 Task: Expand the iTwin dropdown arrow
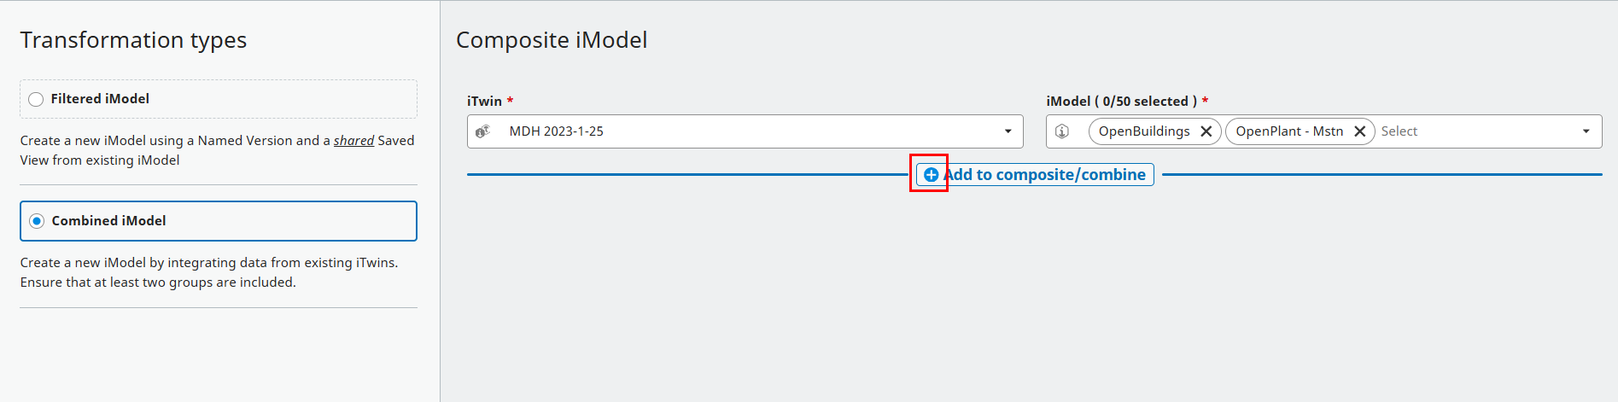point(1008,131)
